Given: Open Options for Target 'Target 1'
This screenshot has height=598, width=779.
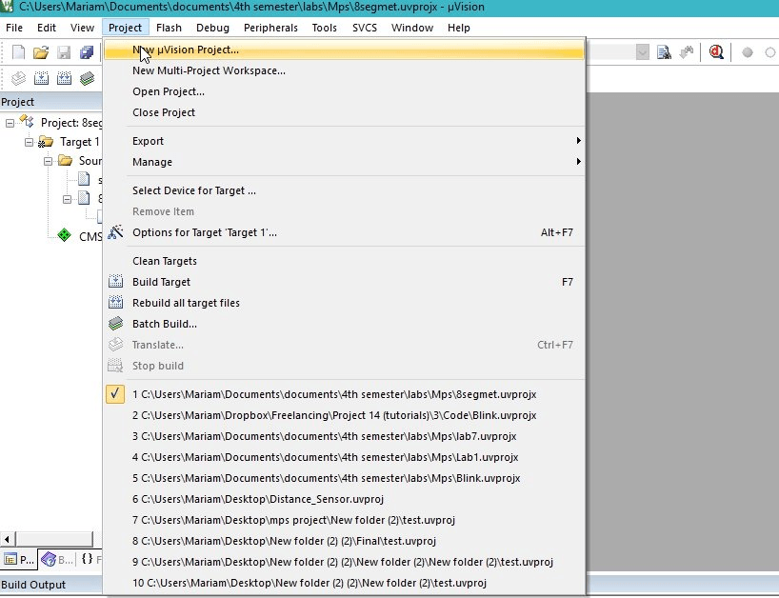Looking at the screenshot, I should coord(204,232).
